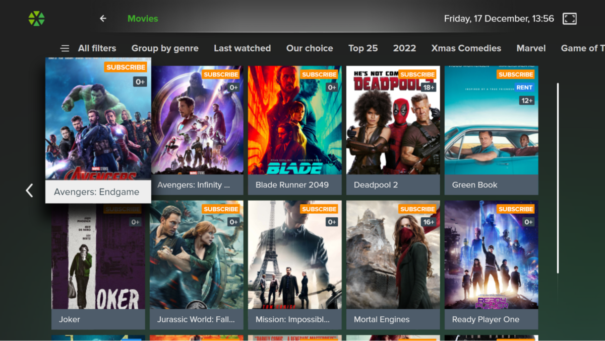Select the Xmas Comedies filter
The image size is (605, 341).
(466, 48)
